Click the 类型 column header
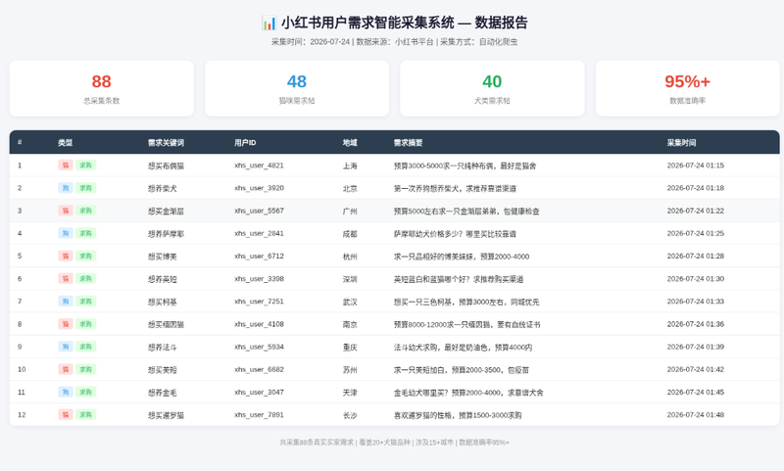The width and height of the screenshot is (784, 471). pos(65,143)
